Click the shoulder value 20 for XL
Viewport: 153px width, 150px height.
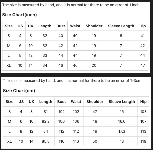94,65
